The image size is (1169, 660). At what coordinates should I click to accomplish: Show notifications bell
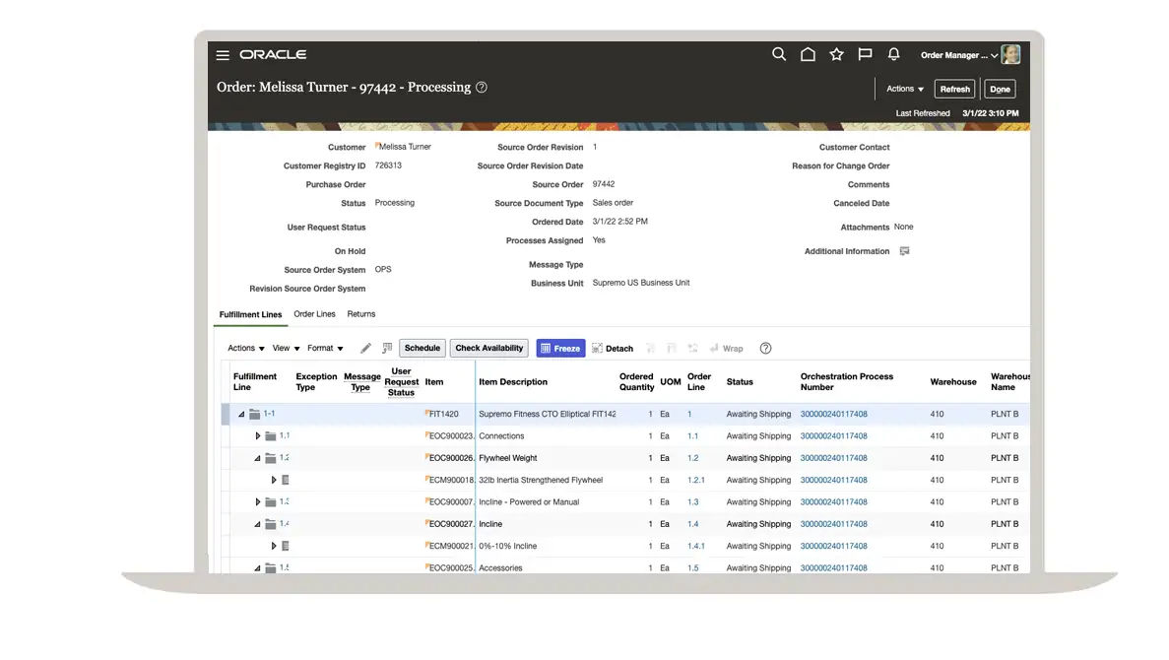click(893, 55)
